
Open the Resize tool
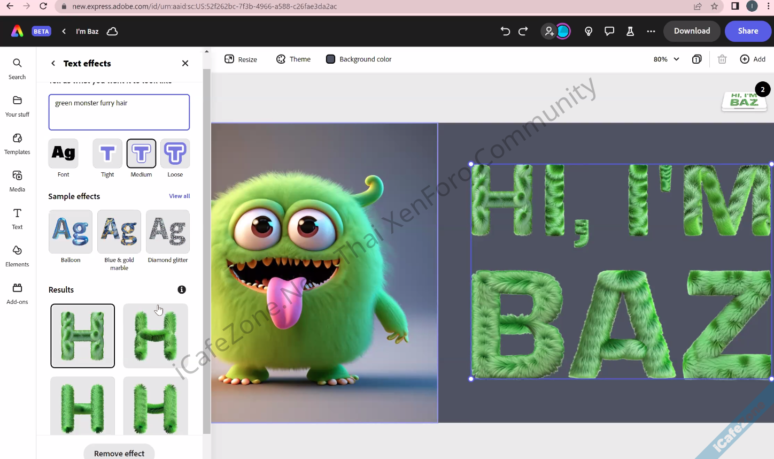[241, 59]
